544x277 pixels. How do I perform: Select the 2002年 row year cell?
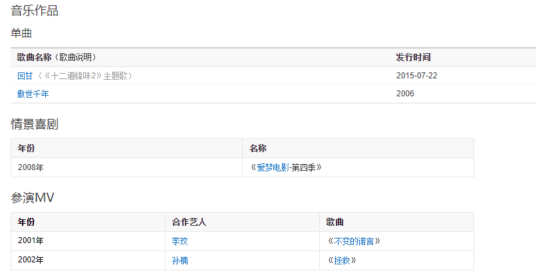(31, 260)
